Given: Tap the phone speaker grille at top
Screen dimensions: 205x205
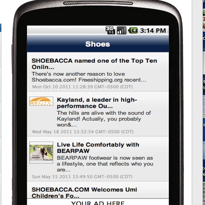Looking at the screenshot, I should (98, 3).
